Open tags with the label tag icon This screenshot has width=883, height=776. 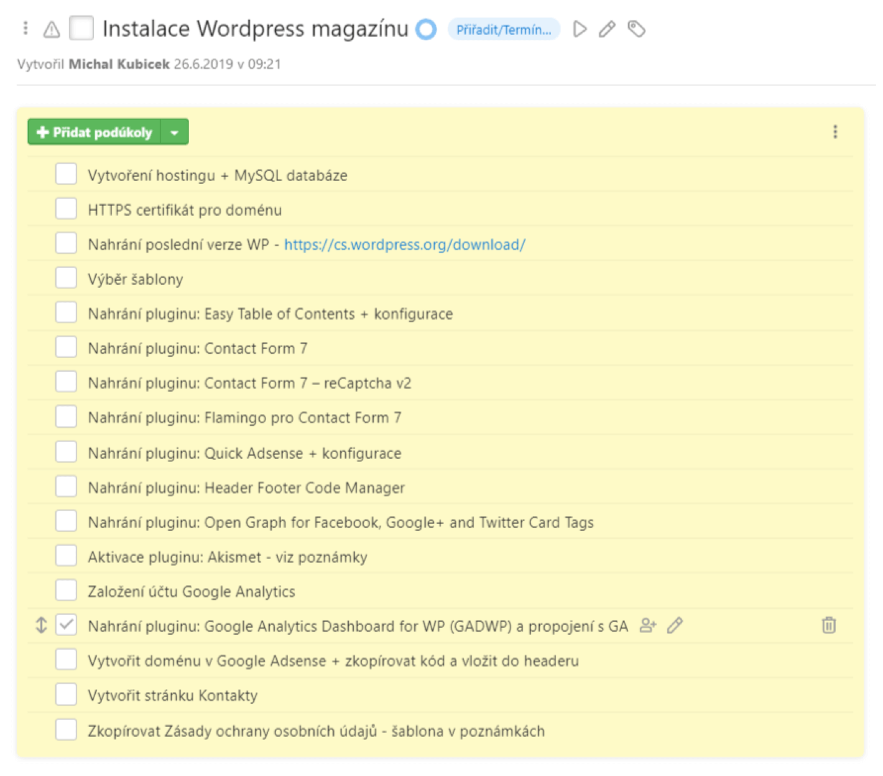point(636,29)
